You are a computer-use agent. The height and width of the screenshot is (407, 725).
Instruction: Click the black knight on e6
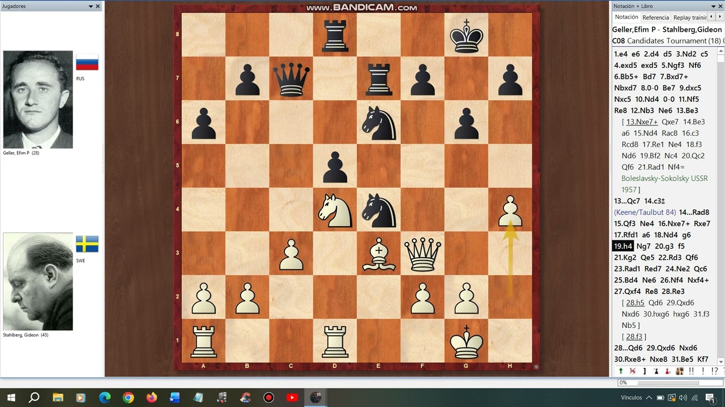point(379,122)
